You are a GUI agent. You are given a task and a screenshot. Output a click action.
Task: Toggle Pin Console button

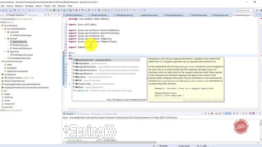coord(234,114)
